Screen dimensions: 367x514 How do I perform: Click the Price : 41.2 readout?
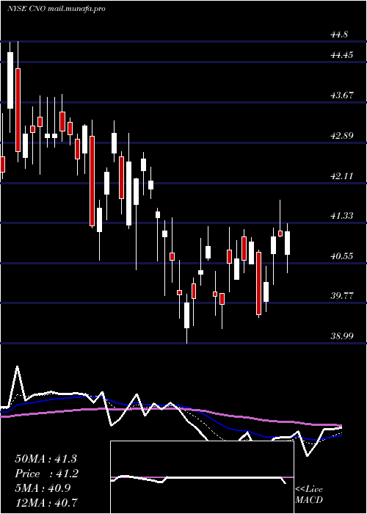pos(47,474)
